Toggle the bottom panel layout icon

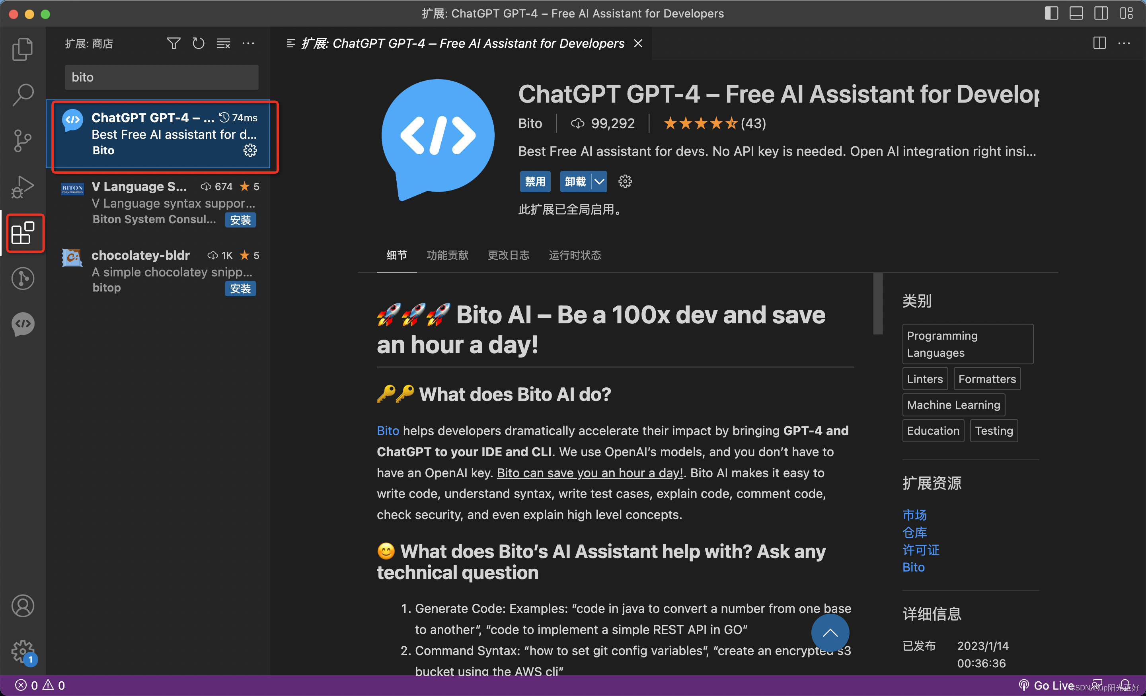point(1076,13)
